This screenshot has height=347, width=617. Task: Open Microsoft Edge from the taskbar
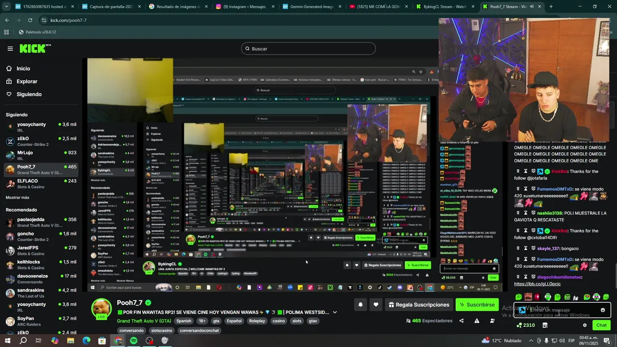pos(86,341)
